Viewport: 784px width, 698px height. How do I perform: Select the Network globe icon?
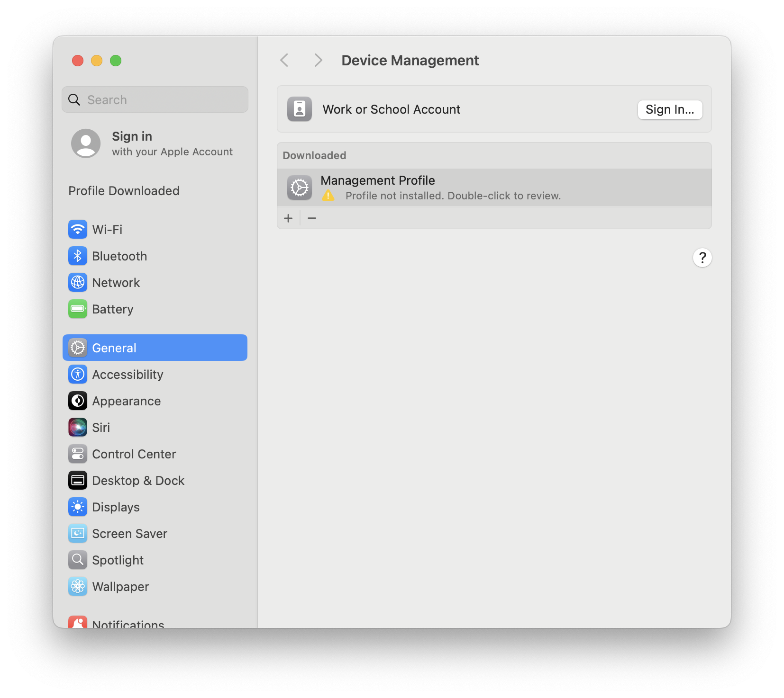pos(78,283)
